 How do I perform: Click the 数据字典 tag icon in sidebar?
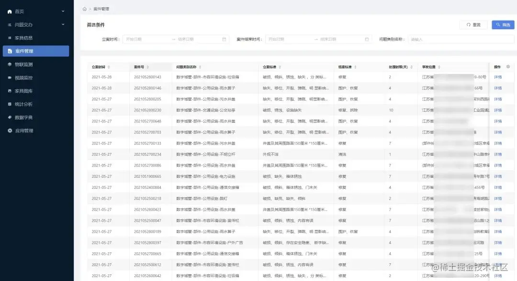10,117
